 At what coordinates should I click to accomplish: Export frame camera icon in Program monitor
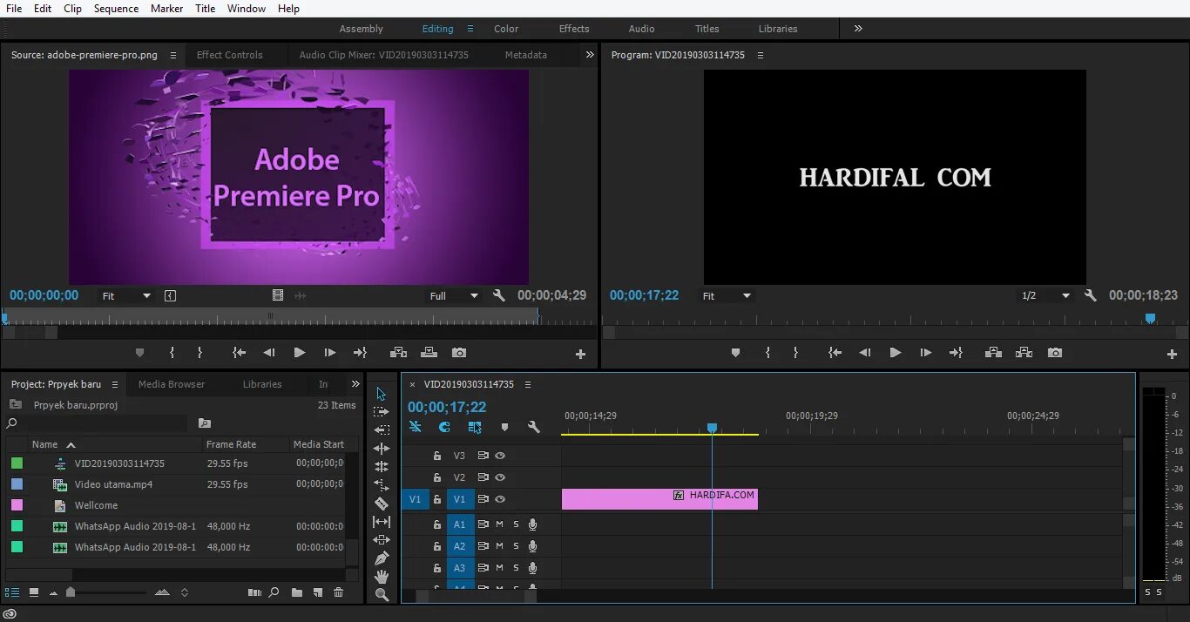pyautogui.click(x=1055, y=353)
